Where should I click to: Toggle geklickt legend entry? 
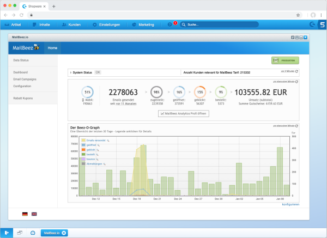(x=91, y=150)
